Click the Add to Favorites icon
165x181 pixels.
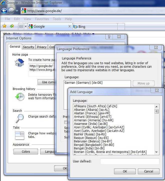[x=12, y=26]
